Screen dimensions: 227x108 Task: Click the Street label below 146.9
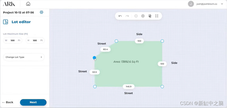click(129, 93)
